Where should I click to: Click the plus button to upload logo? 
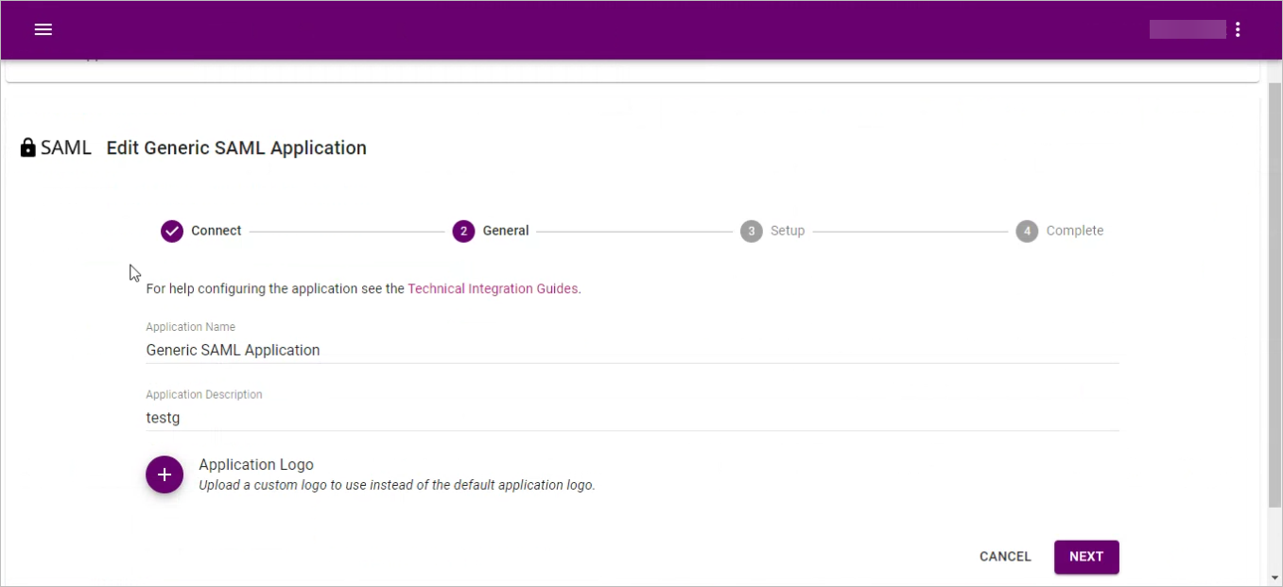[165, 475]
